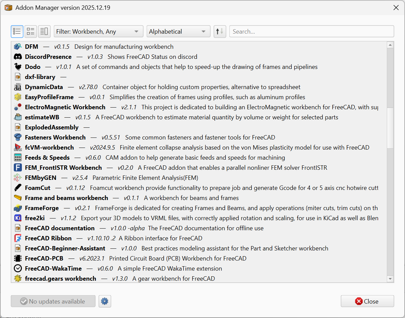The image size is (405, 318).
Task: Select the DiscordPresence addon name
Action: (48, 57)
